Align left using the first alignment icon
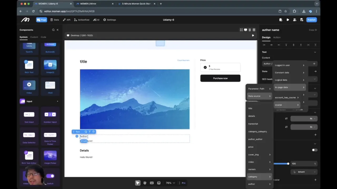 [264, 45]
